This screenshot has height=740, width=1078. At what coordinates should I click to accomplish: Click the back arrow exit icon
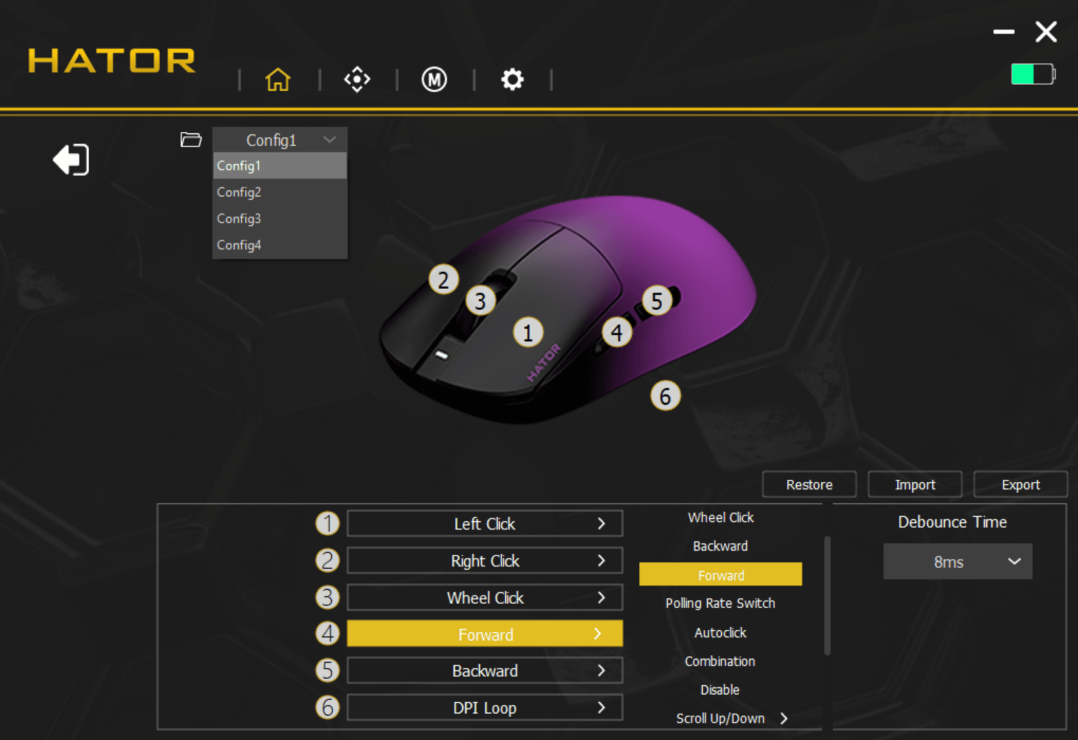(x=71, y=160)
